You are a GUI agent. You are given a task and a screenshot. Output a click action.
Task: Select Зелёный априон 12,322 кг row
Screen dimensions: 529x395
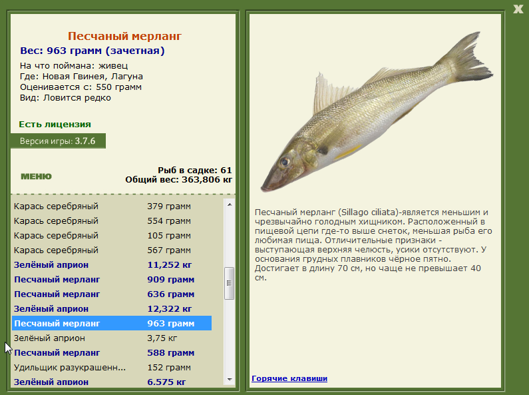click(x=112, y=308)
